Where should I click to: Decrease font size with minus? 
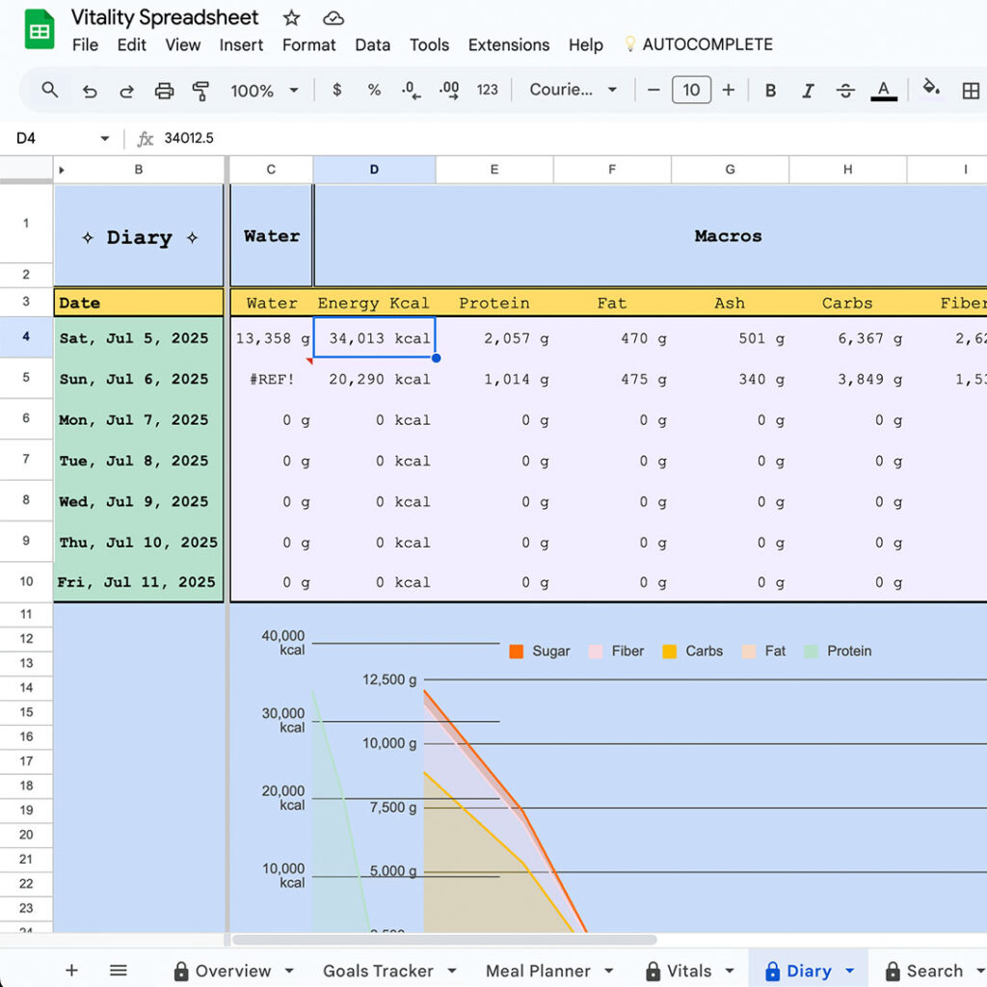click(654, 90)
